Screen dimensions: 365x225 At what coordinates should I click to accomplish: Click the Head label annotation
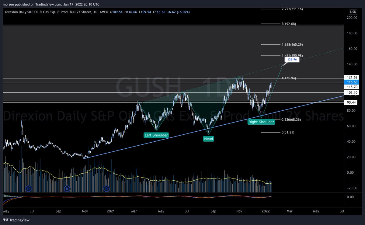(208, 139)
